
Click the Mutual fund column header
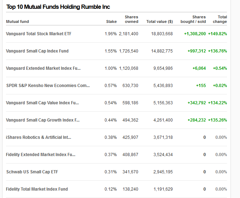[x=18, y=21]
